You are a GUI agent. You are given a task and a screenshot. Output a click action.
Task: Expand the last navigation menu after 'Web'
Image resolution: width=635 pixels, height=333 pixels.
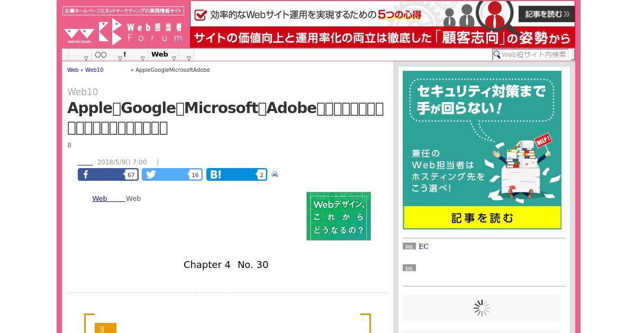point(187,55)
